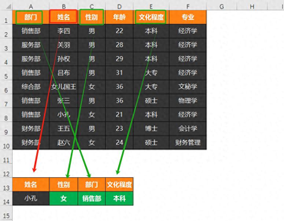Select row 6 header
This screenshot has height=221, width=284.
click(6, 87)
